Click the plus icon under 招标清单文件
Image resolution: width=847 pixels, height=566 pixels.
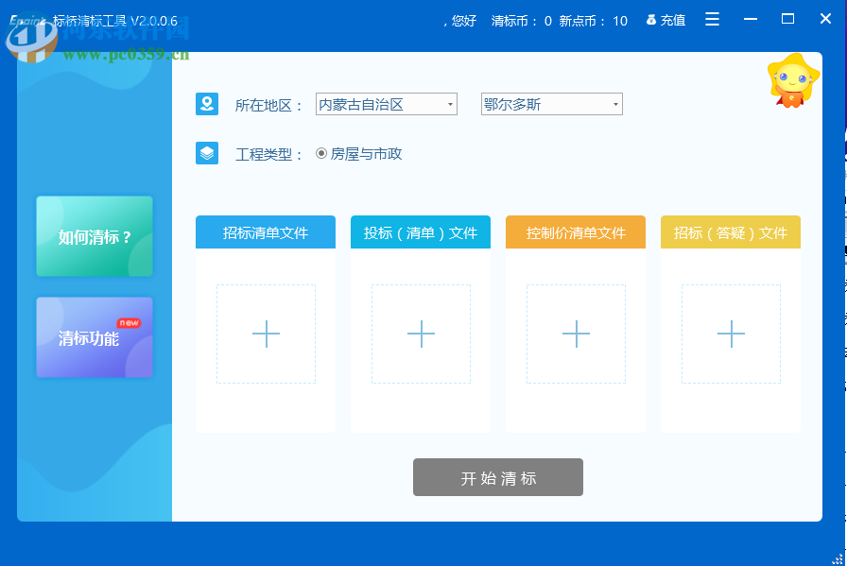266,334
